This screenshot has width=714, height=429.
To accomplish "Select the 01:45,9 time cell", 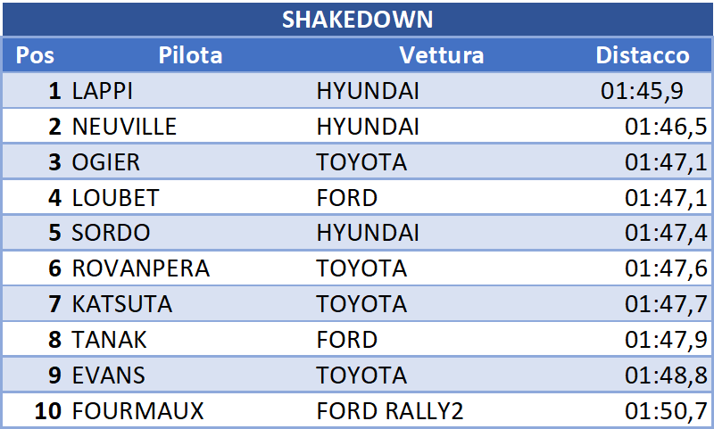I will click(x=642, y=91).
